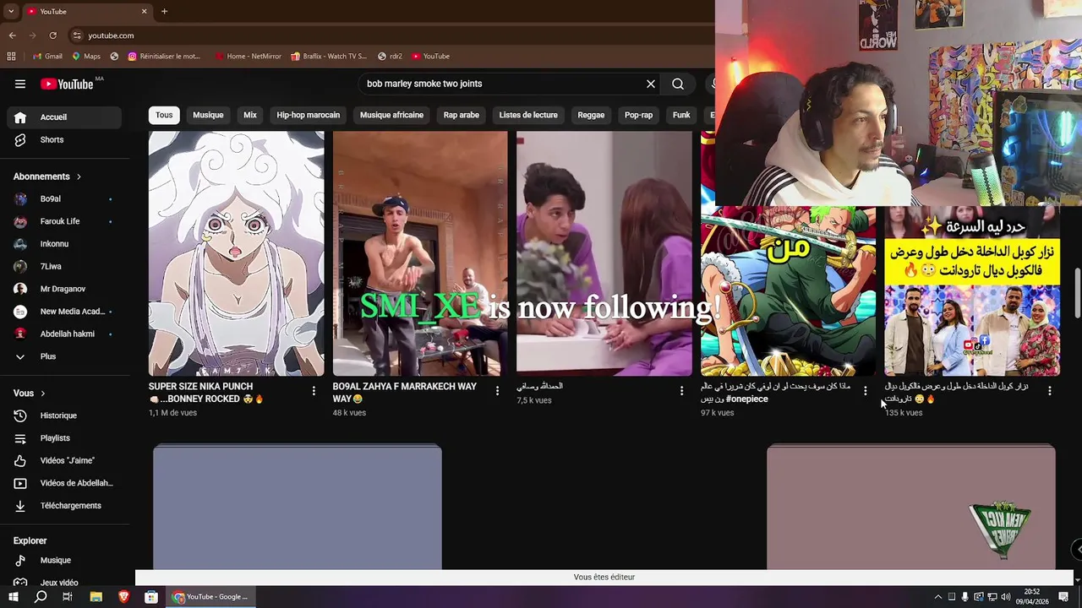The image size is (1082, 608).
Task: Open options menu for the 135 k vues short
Action: (x=1049, y=391)
